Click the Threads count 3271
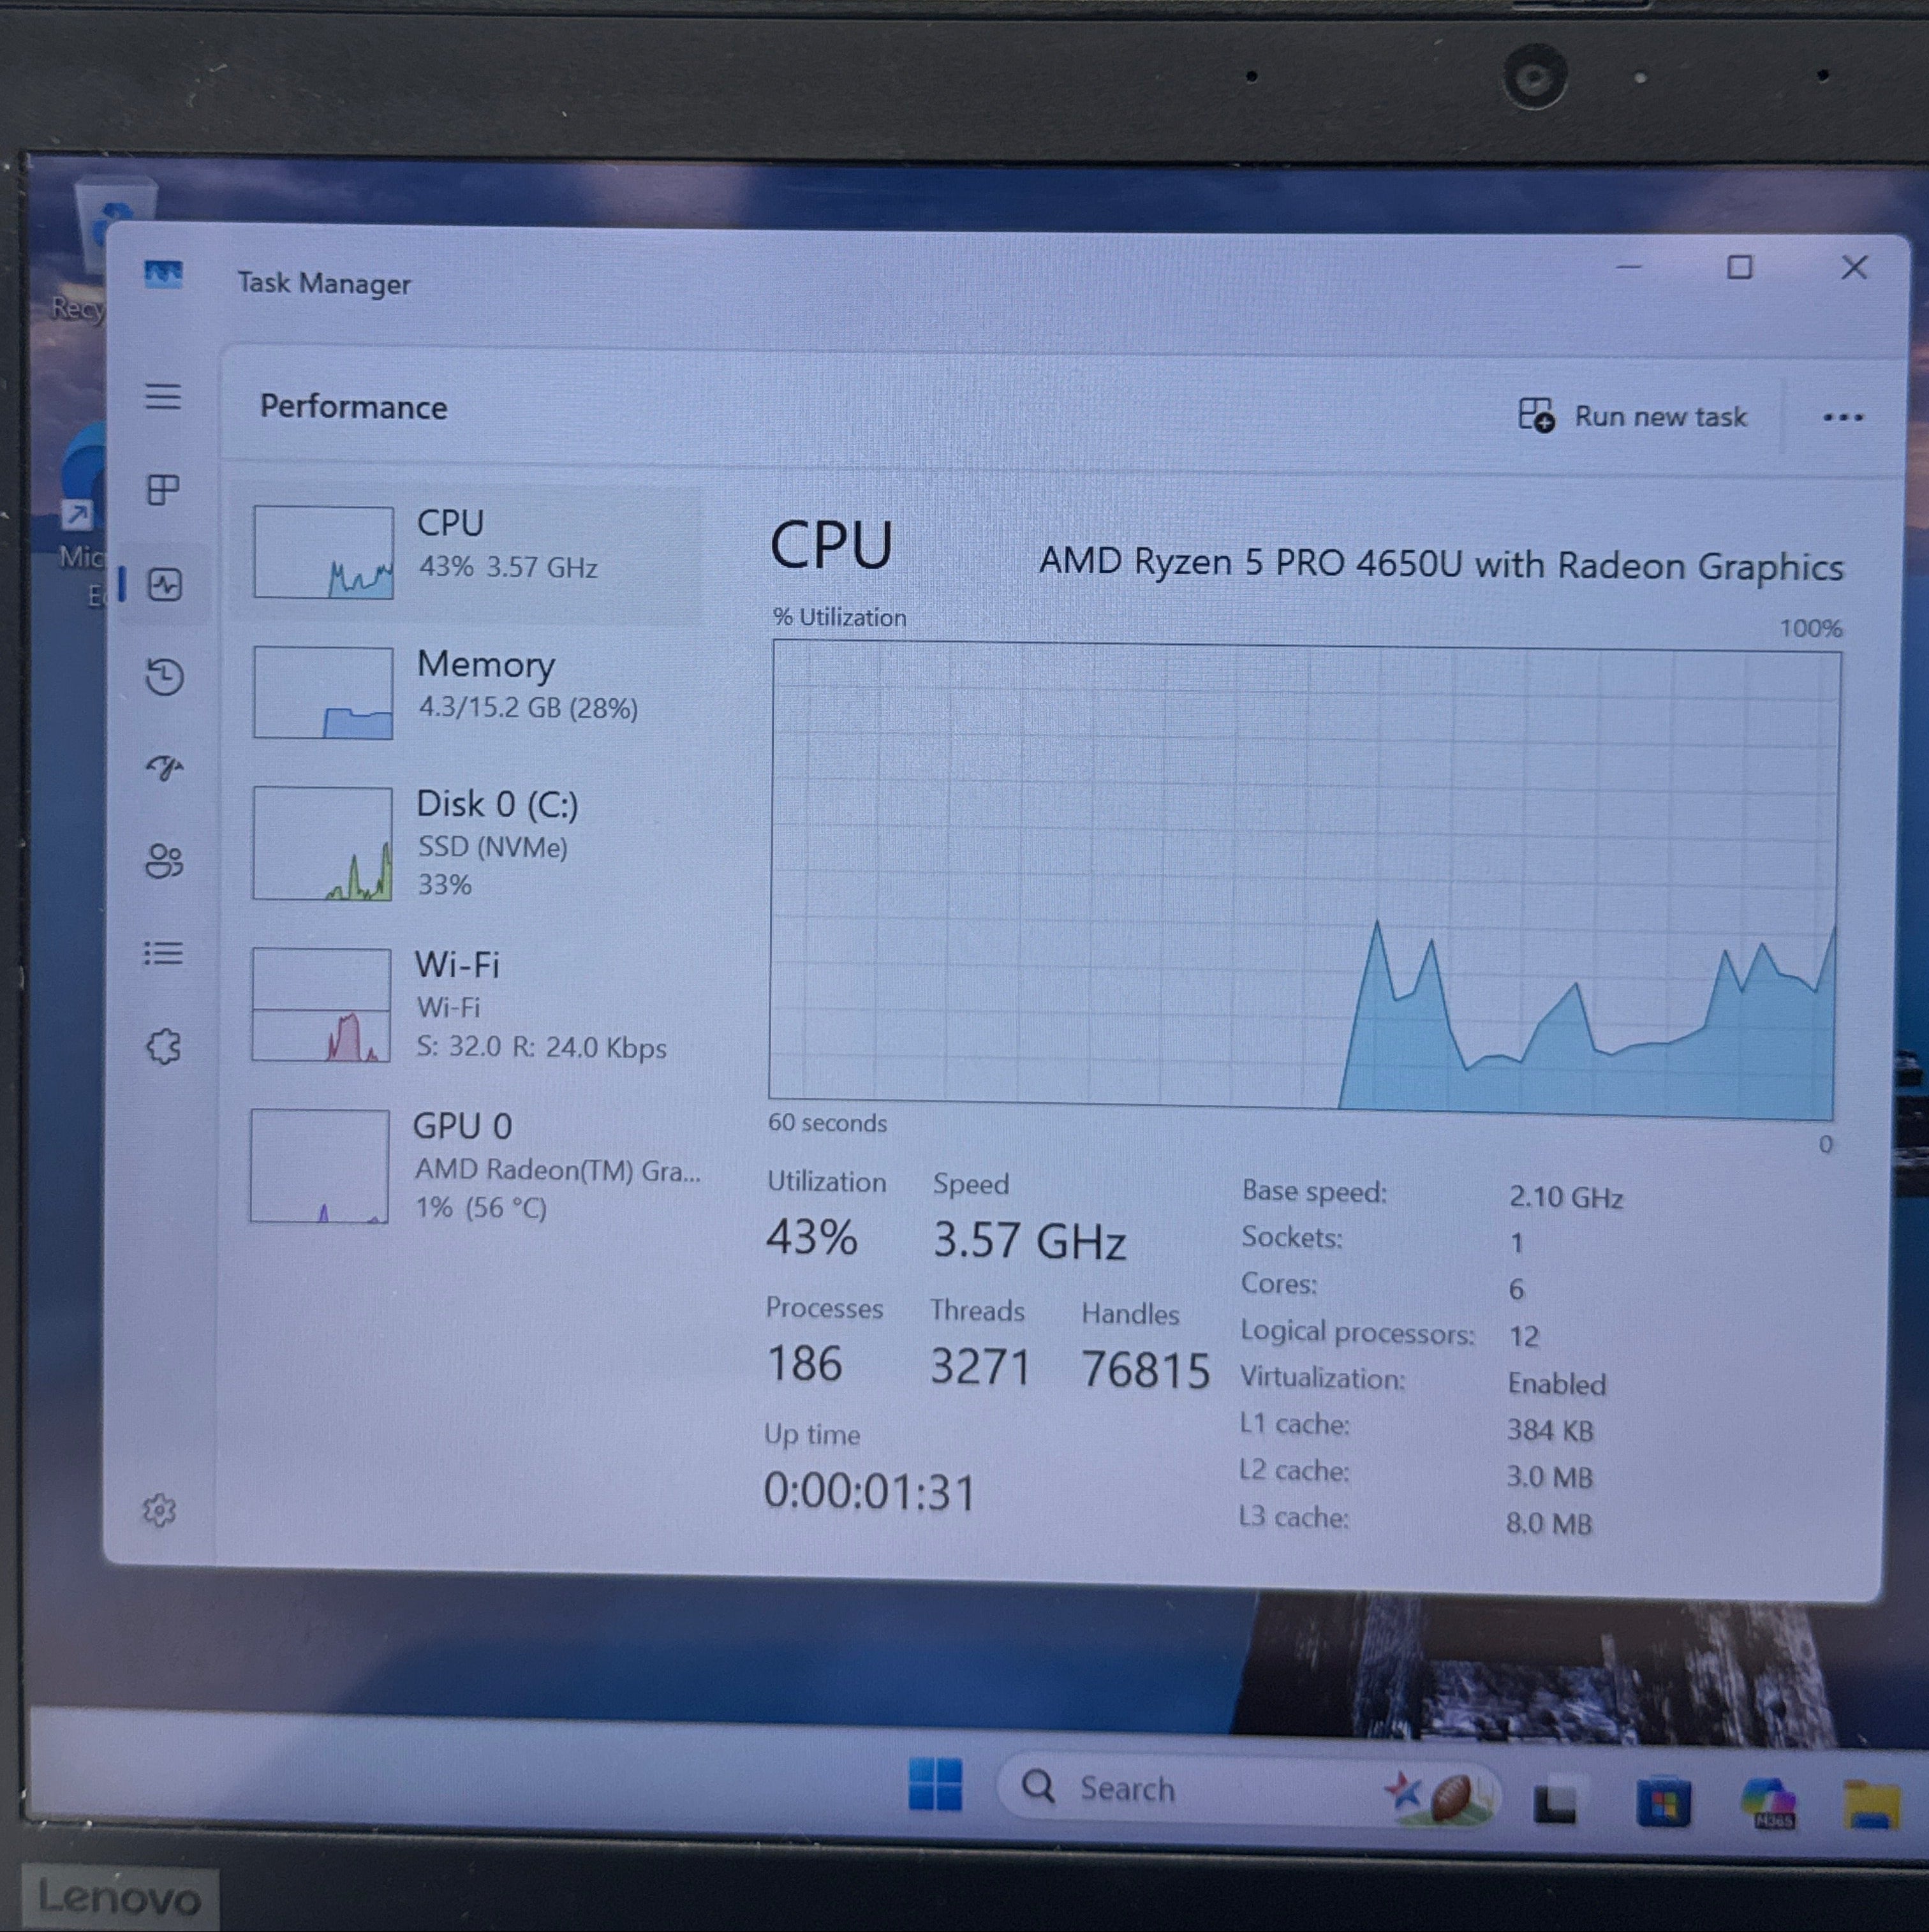This screenshot has width=1929, height=1932. (x=980, y=1367)
